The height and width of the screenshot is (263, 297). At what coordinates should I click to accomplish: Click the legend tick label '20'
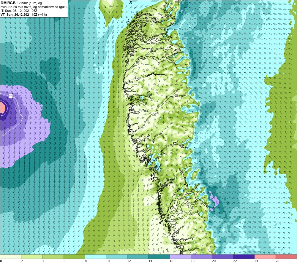[214, 261]
